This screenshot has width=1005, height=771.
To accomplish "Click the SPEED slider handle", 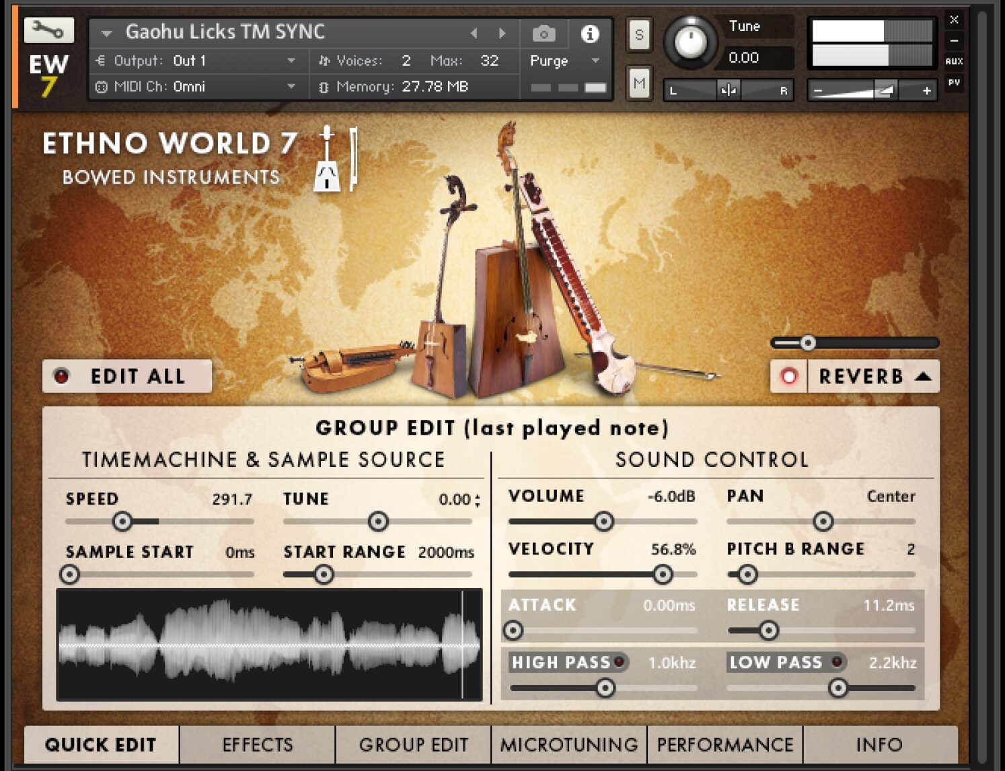I will 122,521.
